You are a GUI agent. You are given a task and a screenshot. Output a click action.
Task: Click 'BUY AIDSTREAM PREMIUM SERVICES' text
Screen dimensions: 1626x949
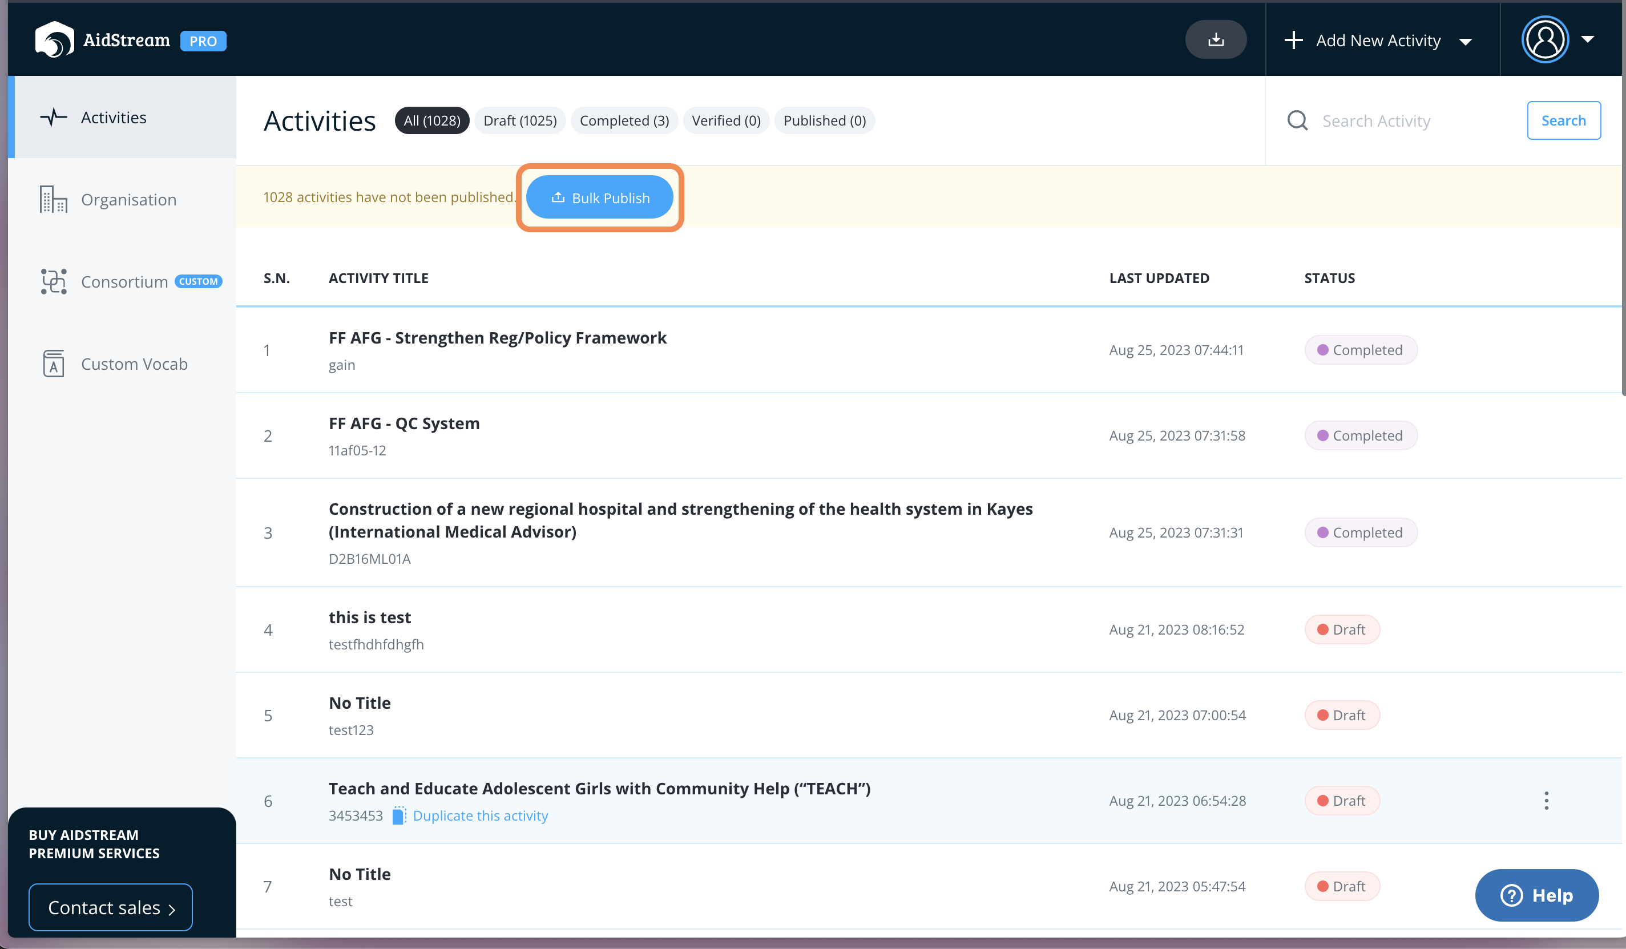pyautogui.click(x=94, y=844)
